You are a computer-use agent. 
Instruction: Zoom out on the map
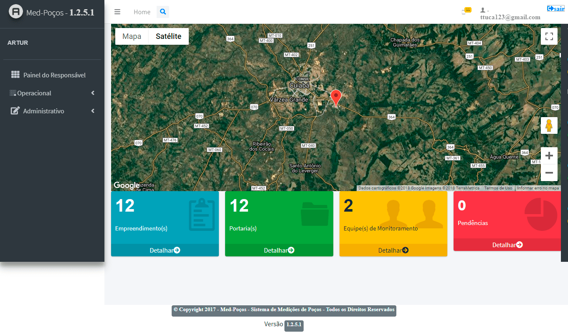(549, 173)
